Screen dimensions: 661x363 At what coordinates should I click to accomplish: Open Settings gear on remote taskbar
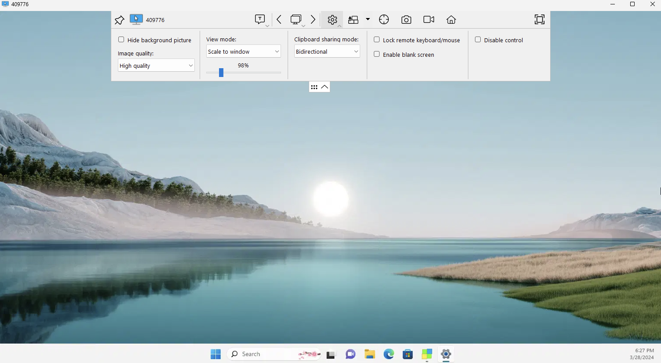(x=446, y=354)
